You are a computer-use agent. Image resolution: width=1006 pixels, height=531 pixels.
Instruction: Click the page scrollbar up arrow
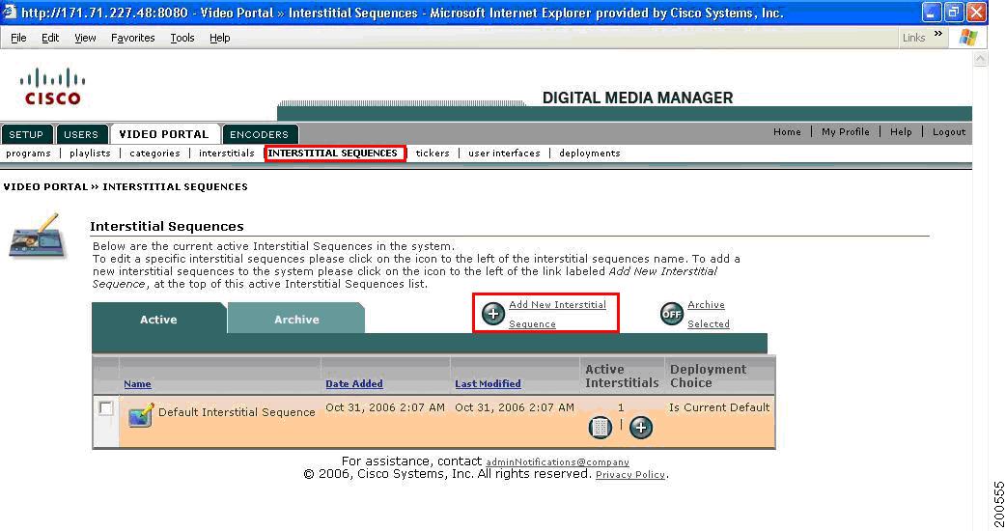pos(980,58)
